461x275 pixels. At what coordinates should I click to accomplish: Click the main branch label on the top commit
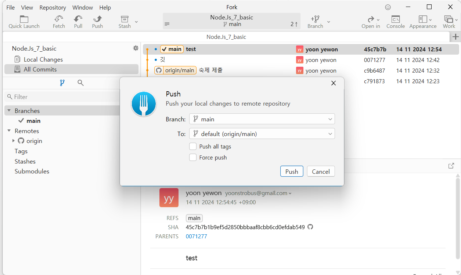(x=172, y=49)
